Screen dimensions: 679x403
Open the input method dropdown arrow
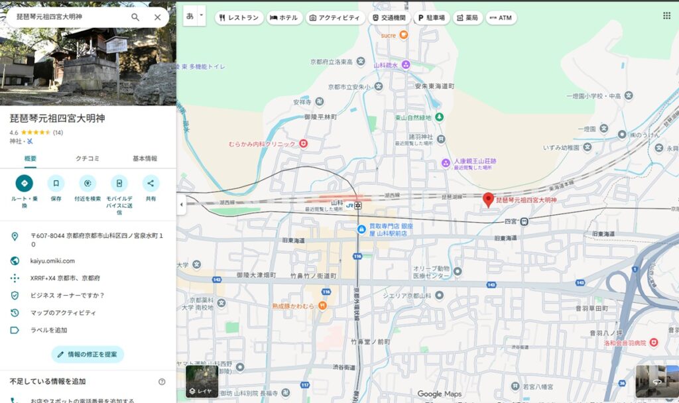pos(202,15)
